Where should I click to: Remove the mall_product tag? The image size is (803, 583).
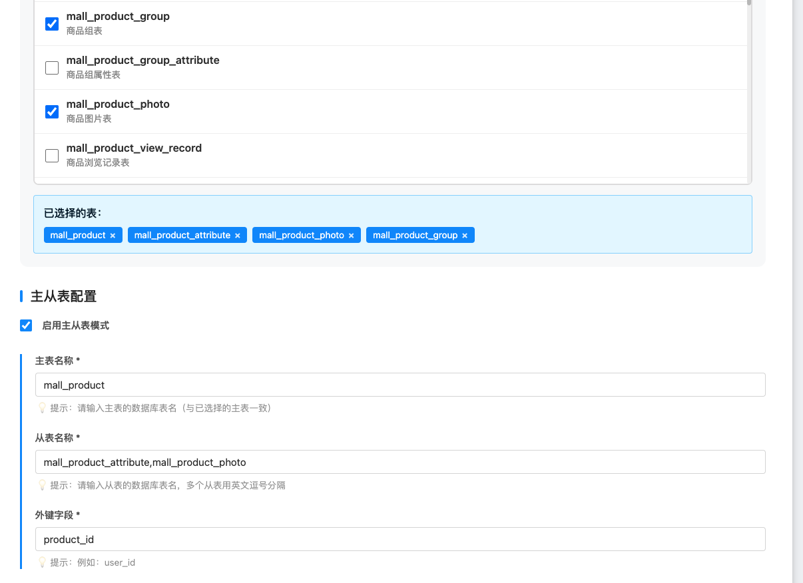pos(113,236)
